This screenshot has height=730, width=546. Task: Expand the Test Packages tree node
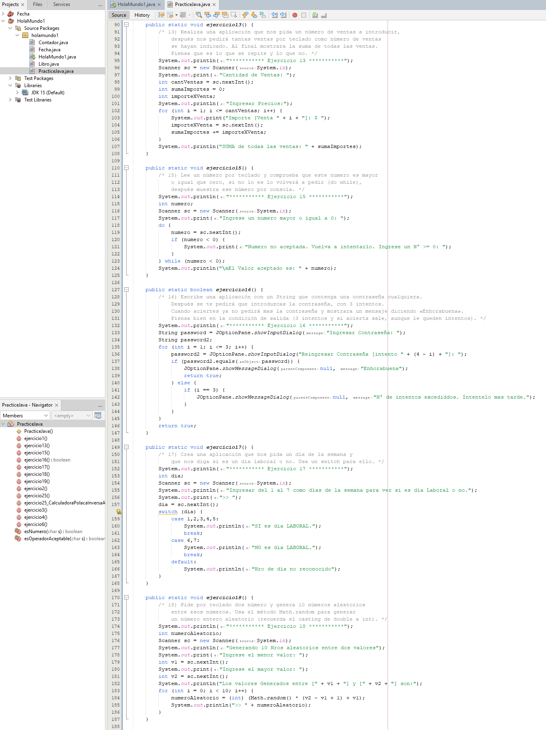10,78
